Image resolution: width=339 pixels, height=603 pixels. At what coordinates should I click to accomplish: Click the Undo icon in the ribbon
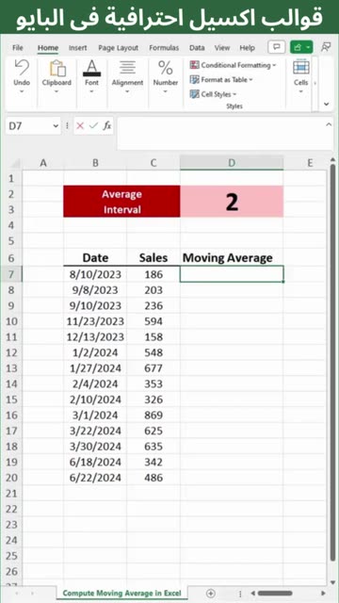click(22, 69)
